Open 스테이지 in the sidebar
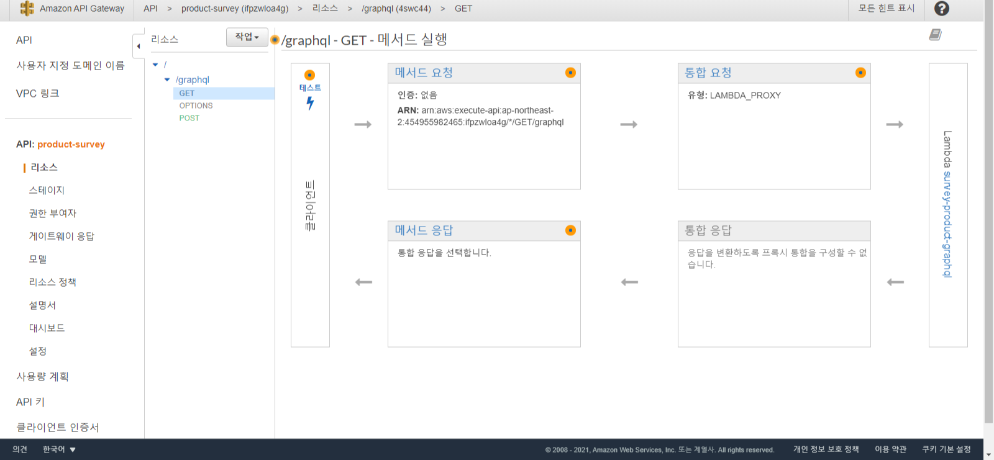The width and height of the screenshot is (994, 460). (47, 190)
